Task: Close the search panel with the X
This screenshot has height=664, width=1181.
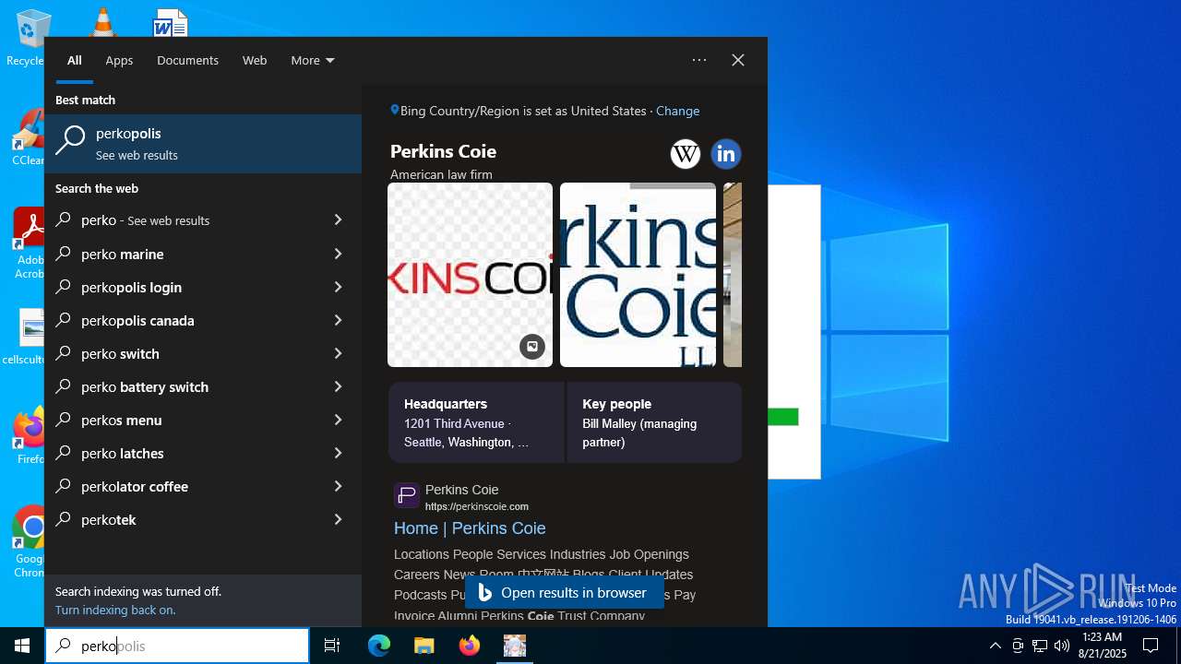Action: point(738,60)
